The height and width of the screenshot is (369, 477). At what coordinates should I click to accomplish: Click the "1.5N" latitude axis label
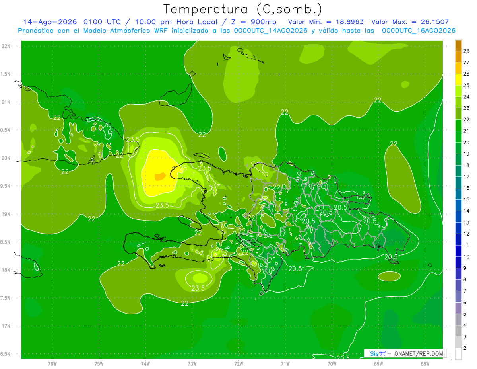coord(6,74)
